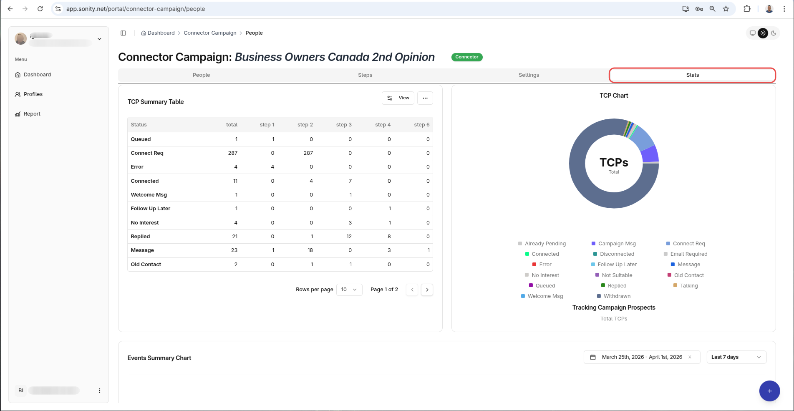Clear the date range with the x

pyautogui.click(x=690, y=357)
